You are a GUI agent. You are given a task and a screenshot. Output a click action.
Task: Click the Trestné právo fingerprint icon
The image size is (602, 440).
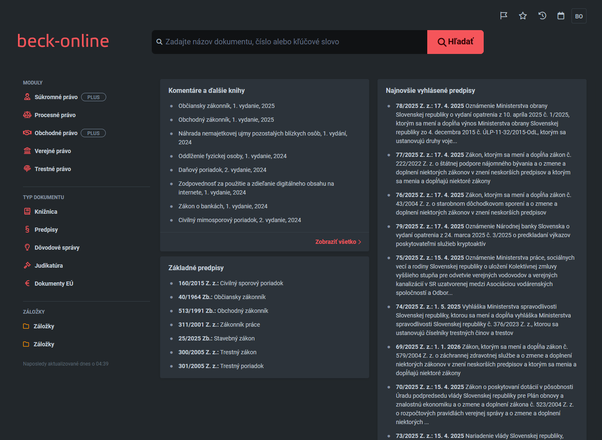[27, 169]
